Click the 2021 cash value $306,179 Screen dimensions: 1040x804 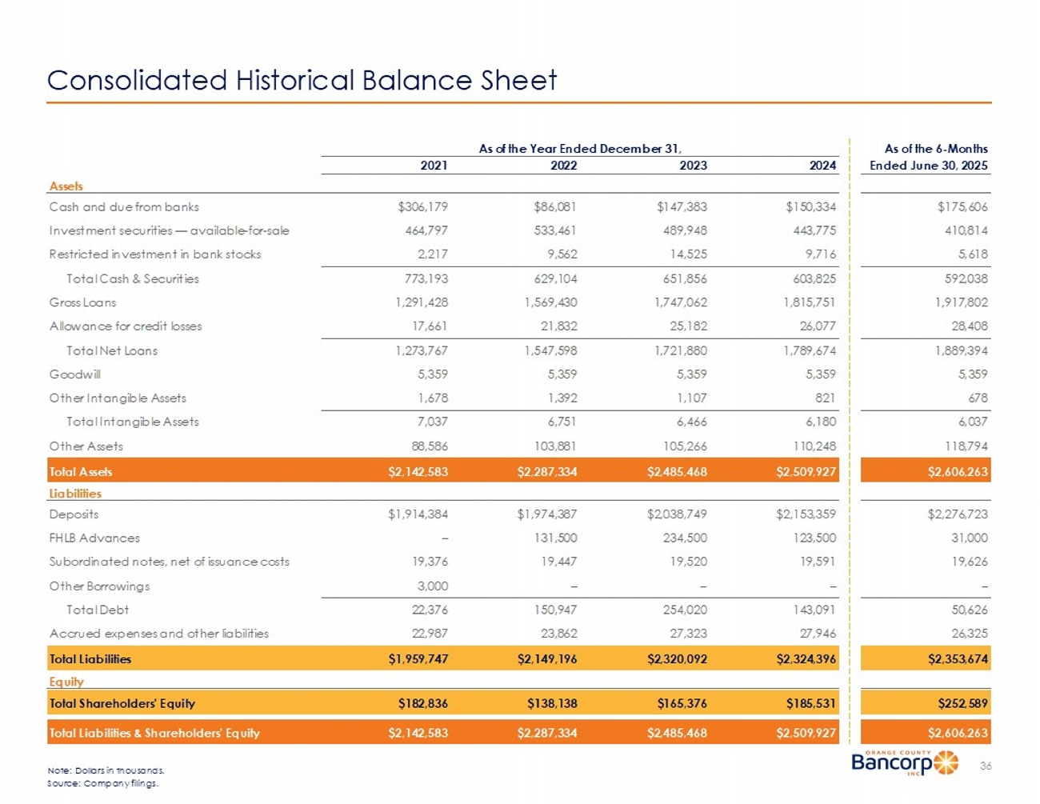tap(422, 207)
